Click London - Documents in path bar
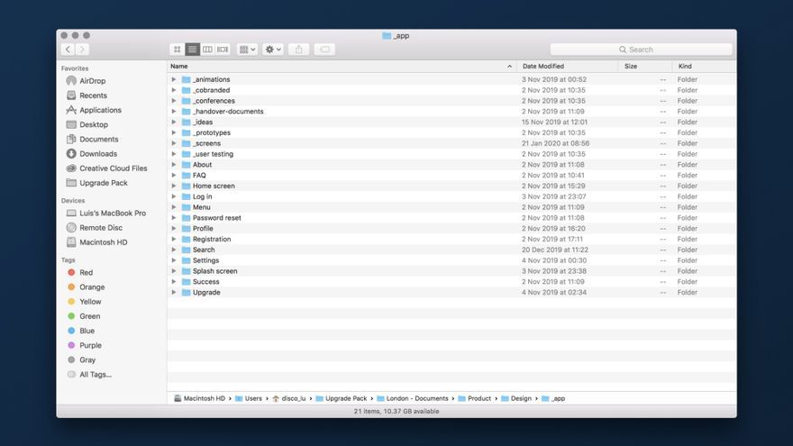Screen dimensions: 793x446 tap(412, 398)
